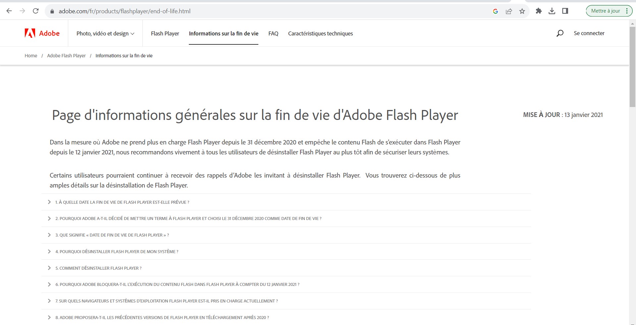Image resolution: width=636 pixels, height=325 pixels.
Task: Switch to Caractéristiques techniques tab
Action: click(320, 33)
